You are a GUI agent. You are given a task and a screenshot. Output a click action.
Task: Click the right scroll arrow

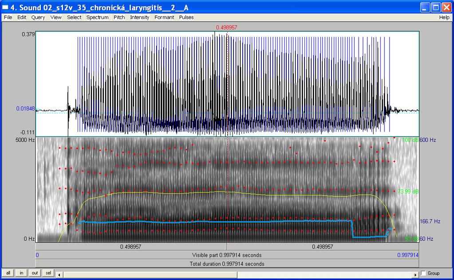pos(415,275)
